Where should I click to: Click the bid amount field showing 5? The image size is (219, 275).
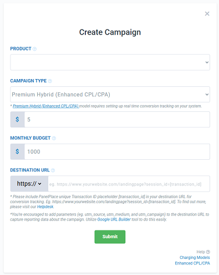tap(117, 119)
